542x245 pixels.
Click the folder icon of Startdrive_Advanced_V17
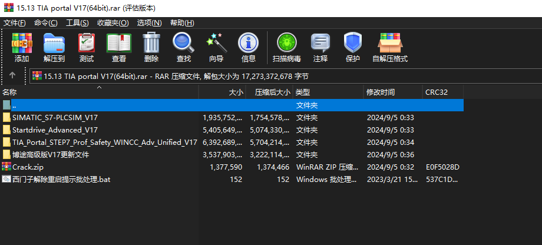pyautogui.click(x=6, y=130)
